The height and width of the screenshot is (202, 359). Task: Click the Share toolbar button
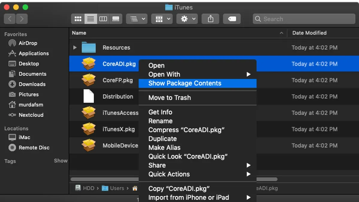pyautogui.click(x=211, y=19)
